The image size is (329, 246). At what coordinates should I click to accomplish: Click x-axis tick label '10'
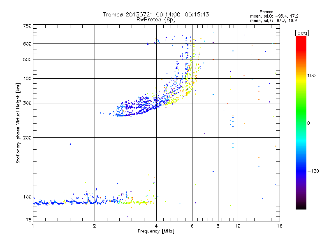coord(238,226)
